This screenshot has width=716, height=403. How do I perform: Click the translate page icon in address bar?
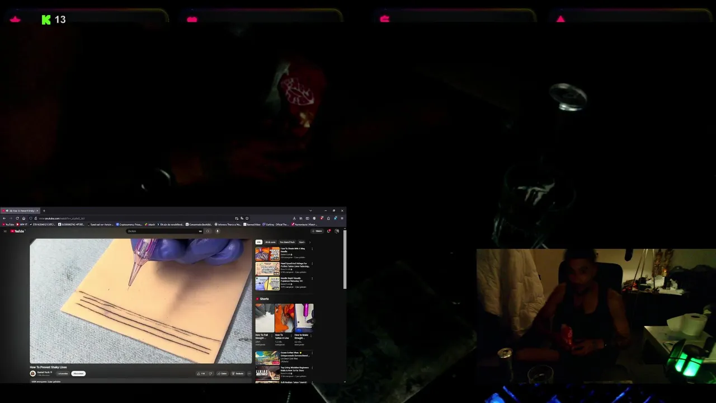point(242,218)
